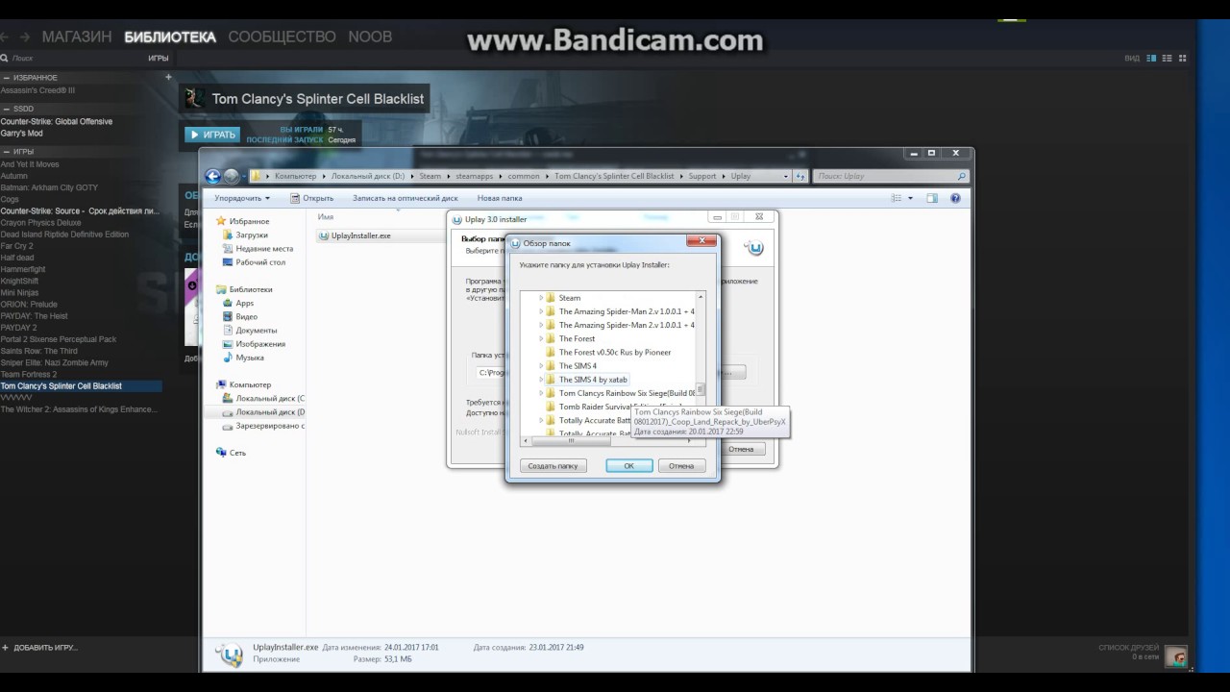Screen dimensions: 1230x692
Task: Click Открыть in Explorer toolbar
Action: tap(312, 198)
